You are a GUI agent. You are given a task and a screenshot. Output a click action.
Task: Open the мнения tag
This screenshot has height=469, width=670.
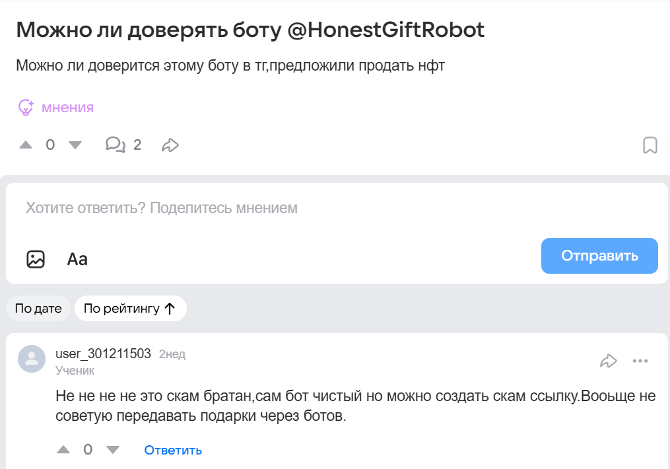click(67, 108)
